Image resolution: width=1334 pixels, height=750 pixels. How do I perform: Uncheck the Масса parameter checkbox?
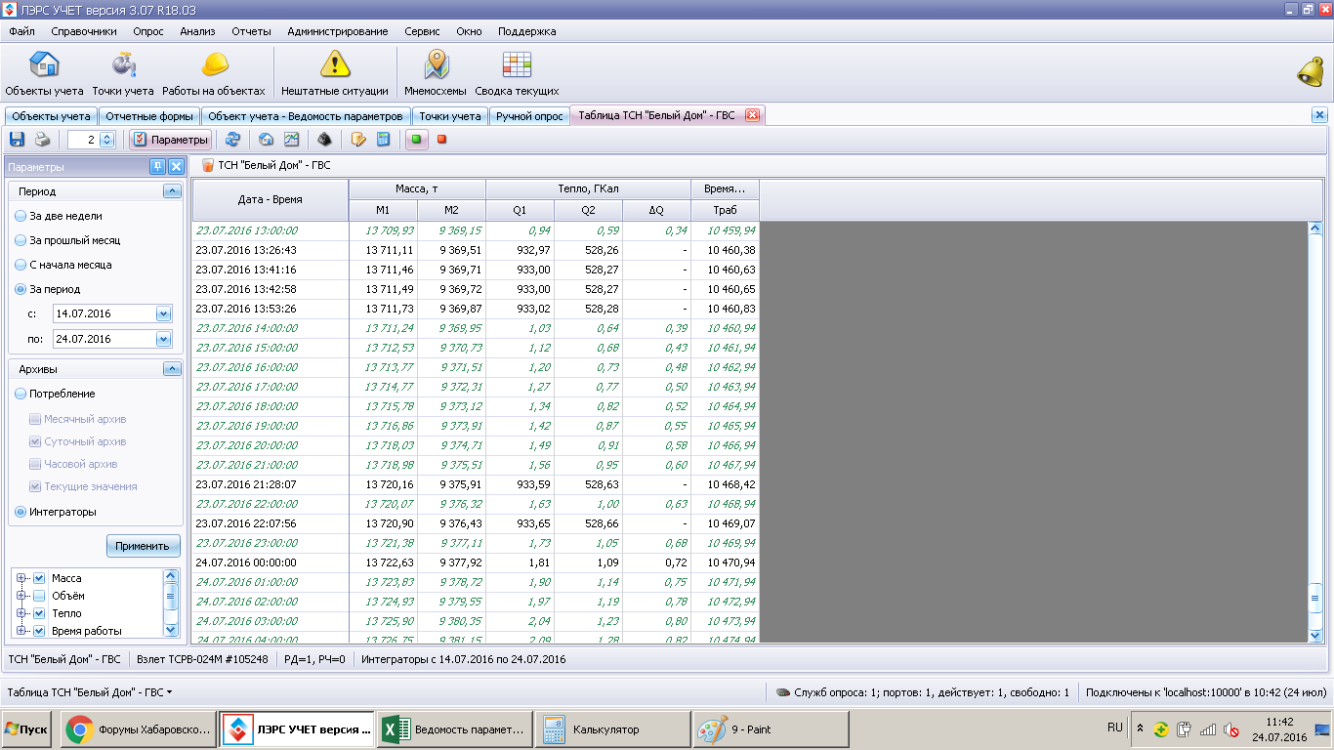39,578
